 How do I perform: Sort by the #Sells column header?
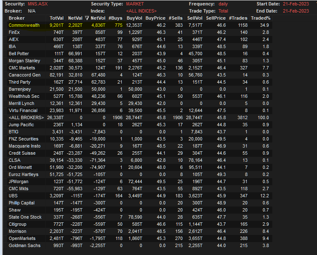(x=176, y=18)
